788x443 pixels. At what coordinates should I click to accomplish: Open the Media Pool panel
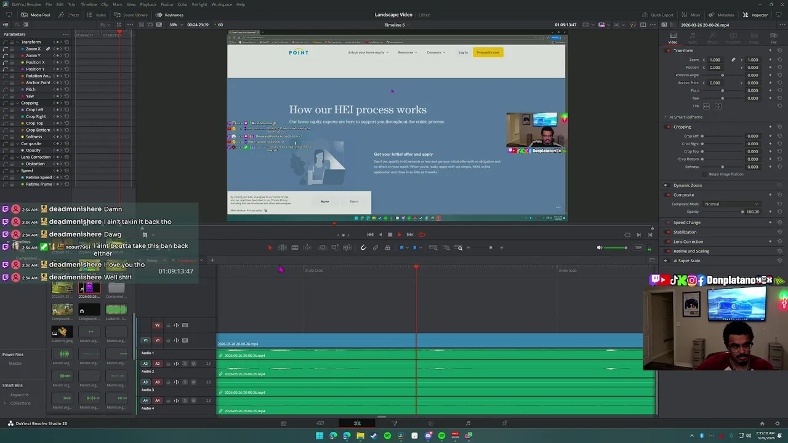[36, 15]
